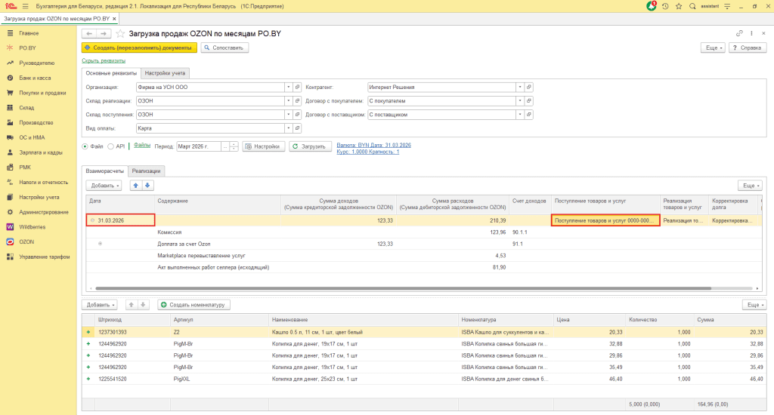Select product row with article PigXXL
The height and width of the screenshot is (415, 774).
point(423,379)
